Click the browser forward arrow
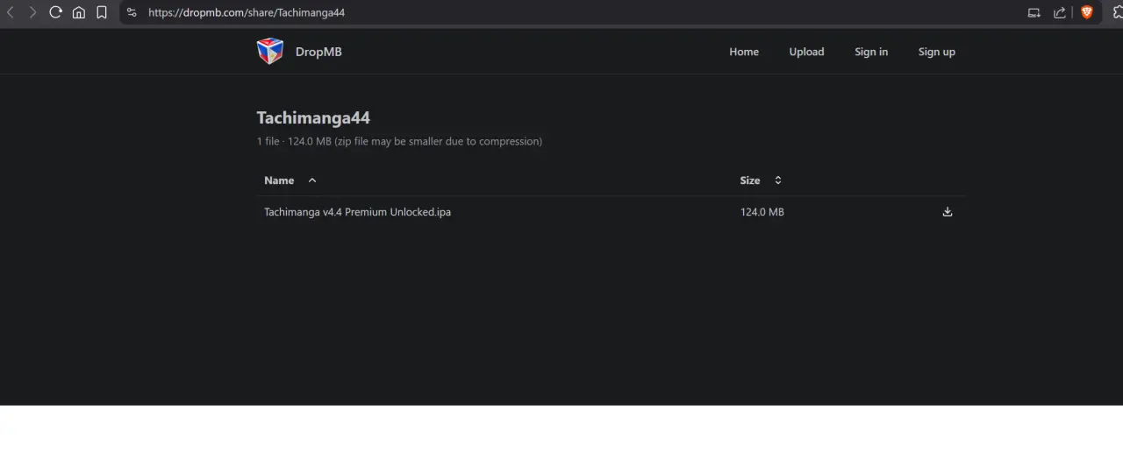Image resolution: width=1123 pixels, height=467 pixels. [x=33, y=12]
